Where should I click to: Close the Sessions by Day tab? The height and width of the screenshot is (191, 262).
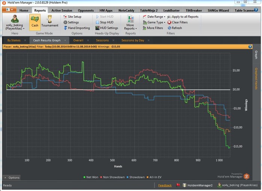(149, 40)
